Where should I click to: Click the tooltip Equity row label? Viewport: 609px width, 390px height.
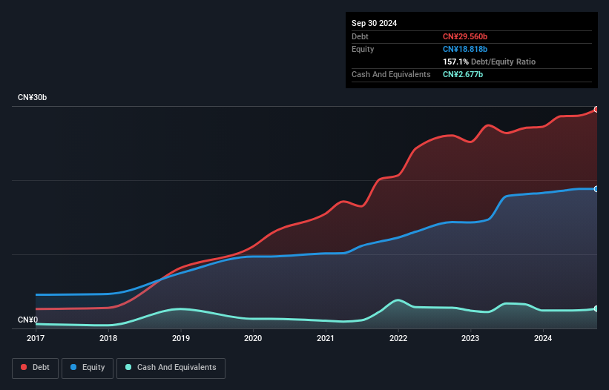click(363, 49)
